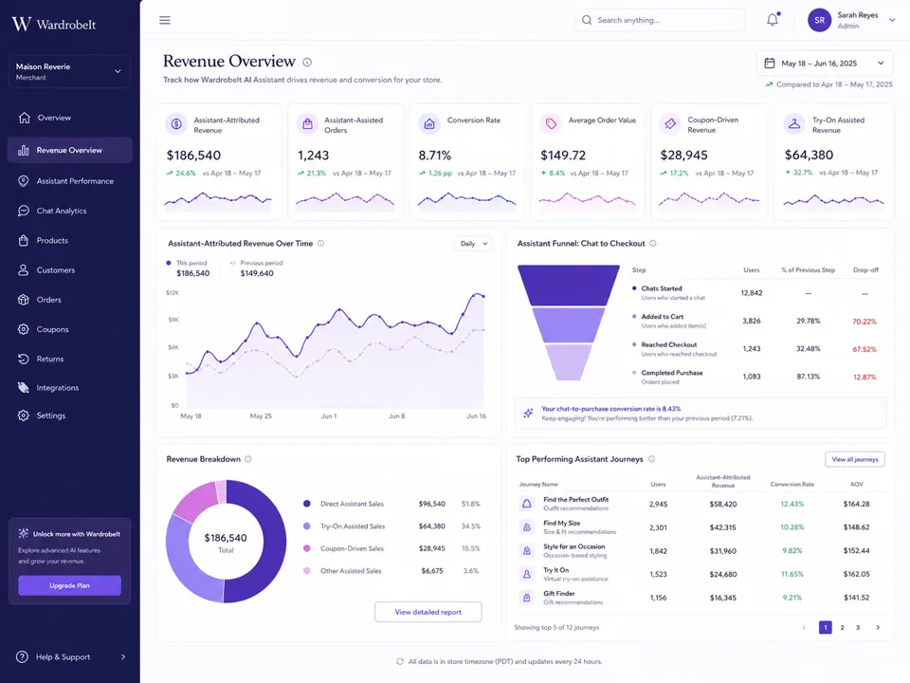The height and width of the screenshot is (683, 910).
Task: Go to previous journeys page arrow
Action: click(804, 627)
